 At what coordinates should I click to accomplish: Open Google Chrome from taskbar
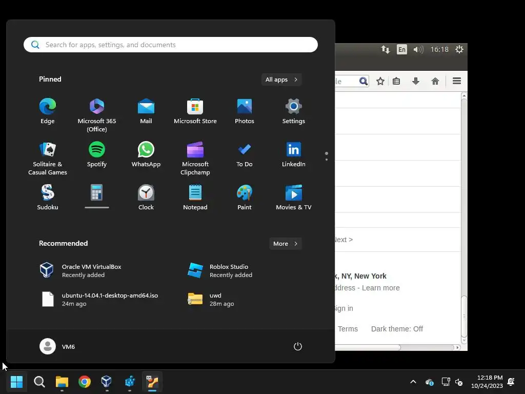pos(85,382)
